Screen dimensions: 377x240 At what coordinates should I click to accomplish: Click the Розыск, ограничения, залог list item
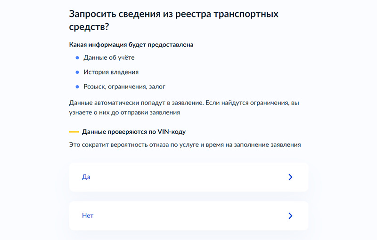(124, 87)
